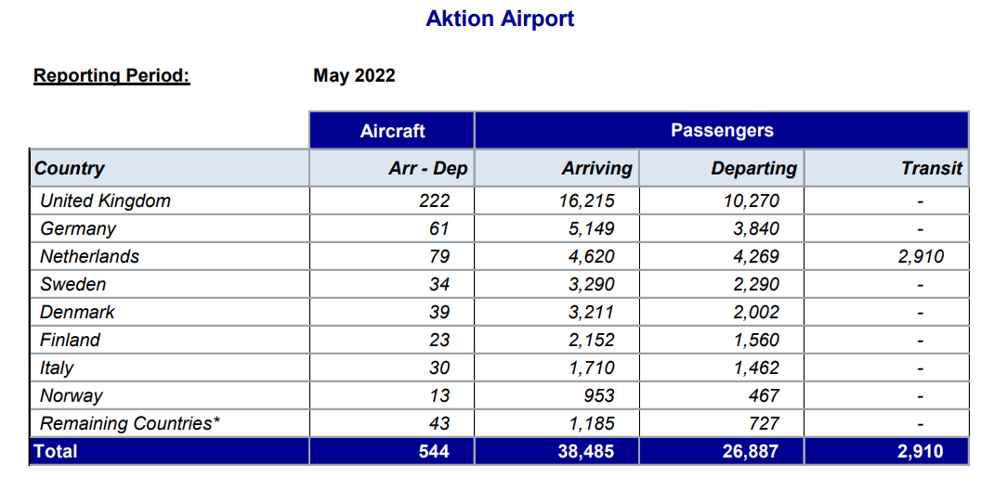The height and width of the screenshot is (490, 994).
Task: Select Netherlands transit value 2,910
Action: pyautogui.click(x=921, y=256)
